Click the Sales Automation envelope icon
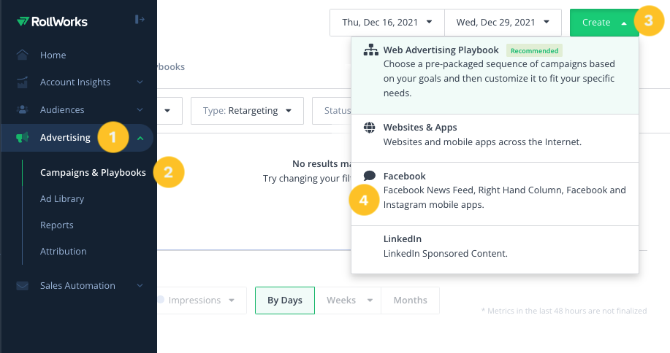The height and width of the screenshot is (353, 670). coord(22,286)
